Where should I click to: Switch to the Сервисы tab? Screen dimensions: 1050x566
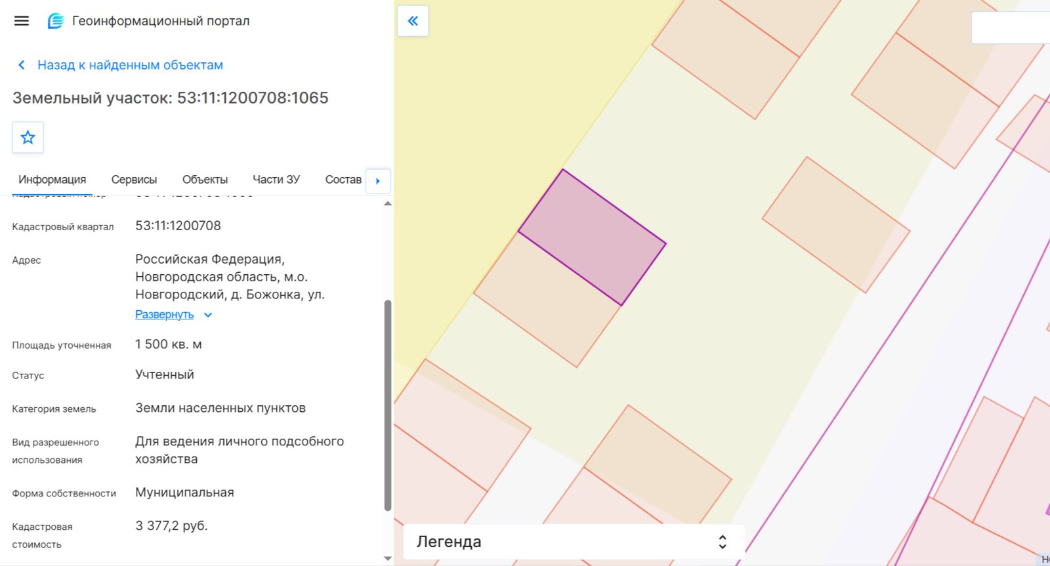(134, 180)
